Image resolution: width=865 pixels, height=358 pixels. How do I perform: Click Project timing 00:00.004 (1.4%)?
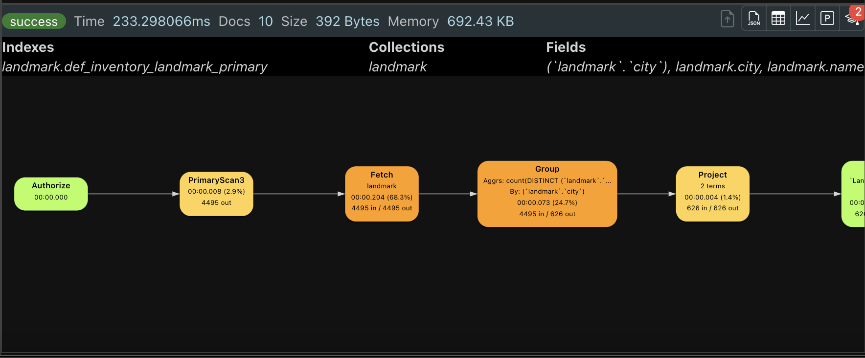click(712, 197)
